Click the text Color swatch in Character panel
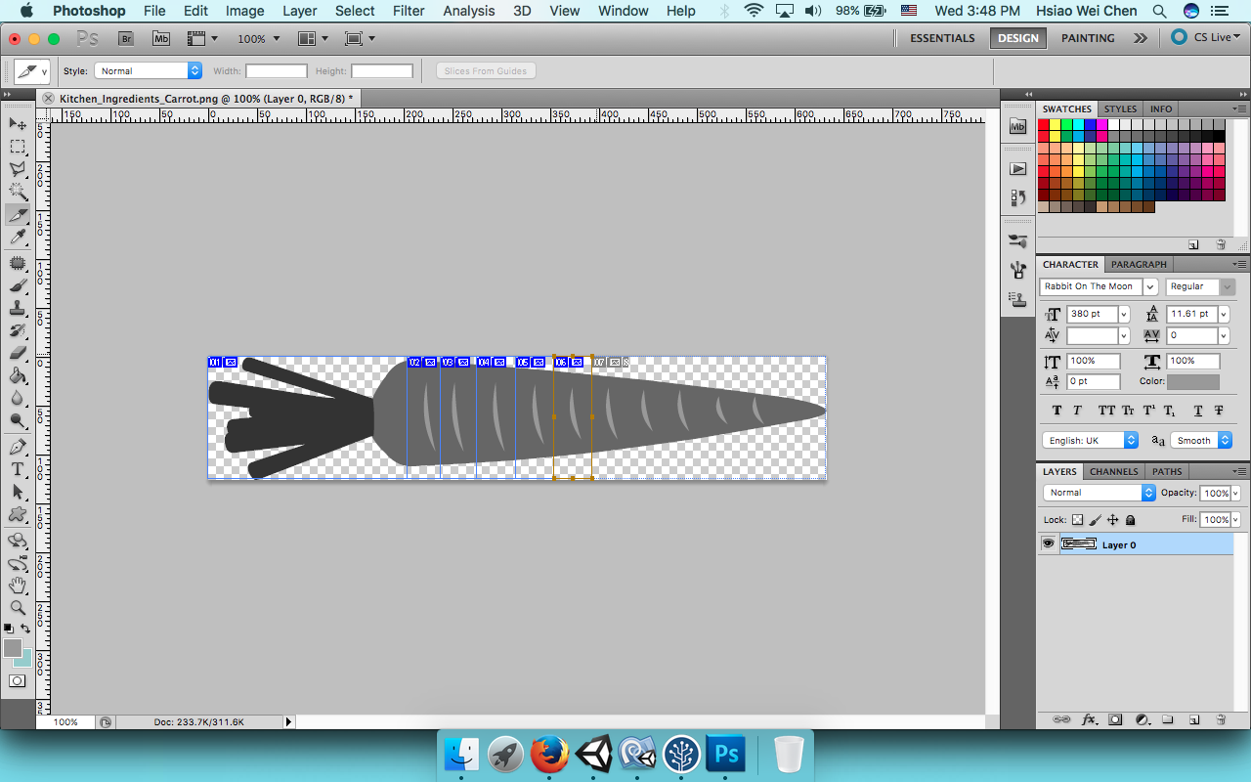1251x782 pixels. [1192, 382]
